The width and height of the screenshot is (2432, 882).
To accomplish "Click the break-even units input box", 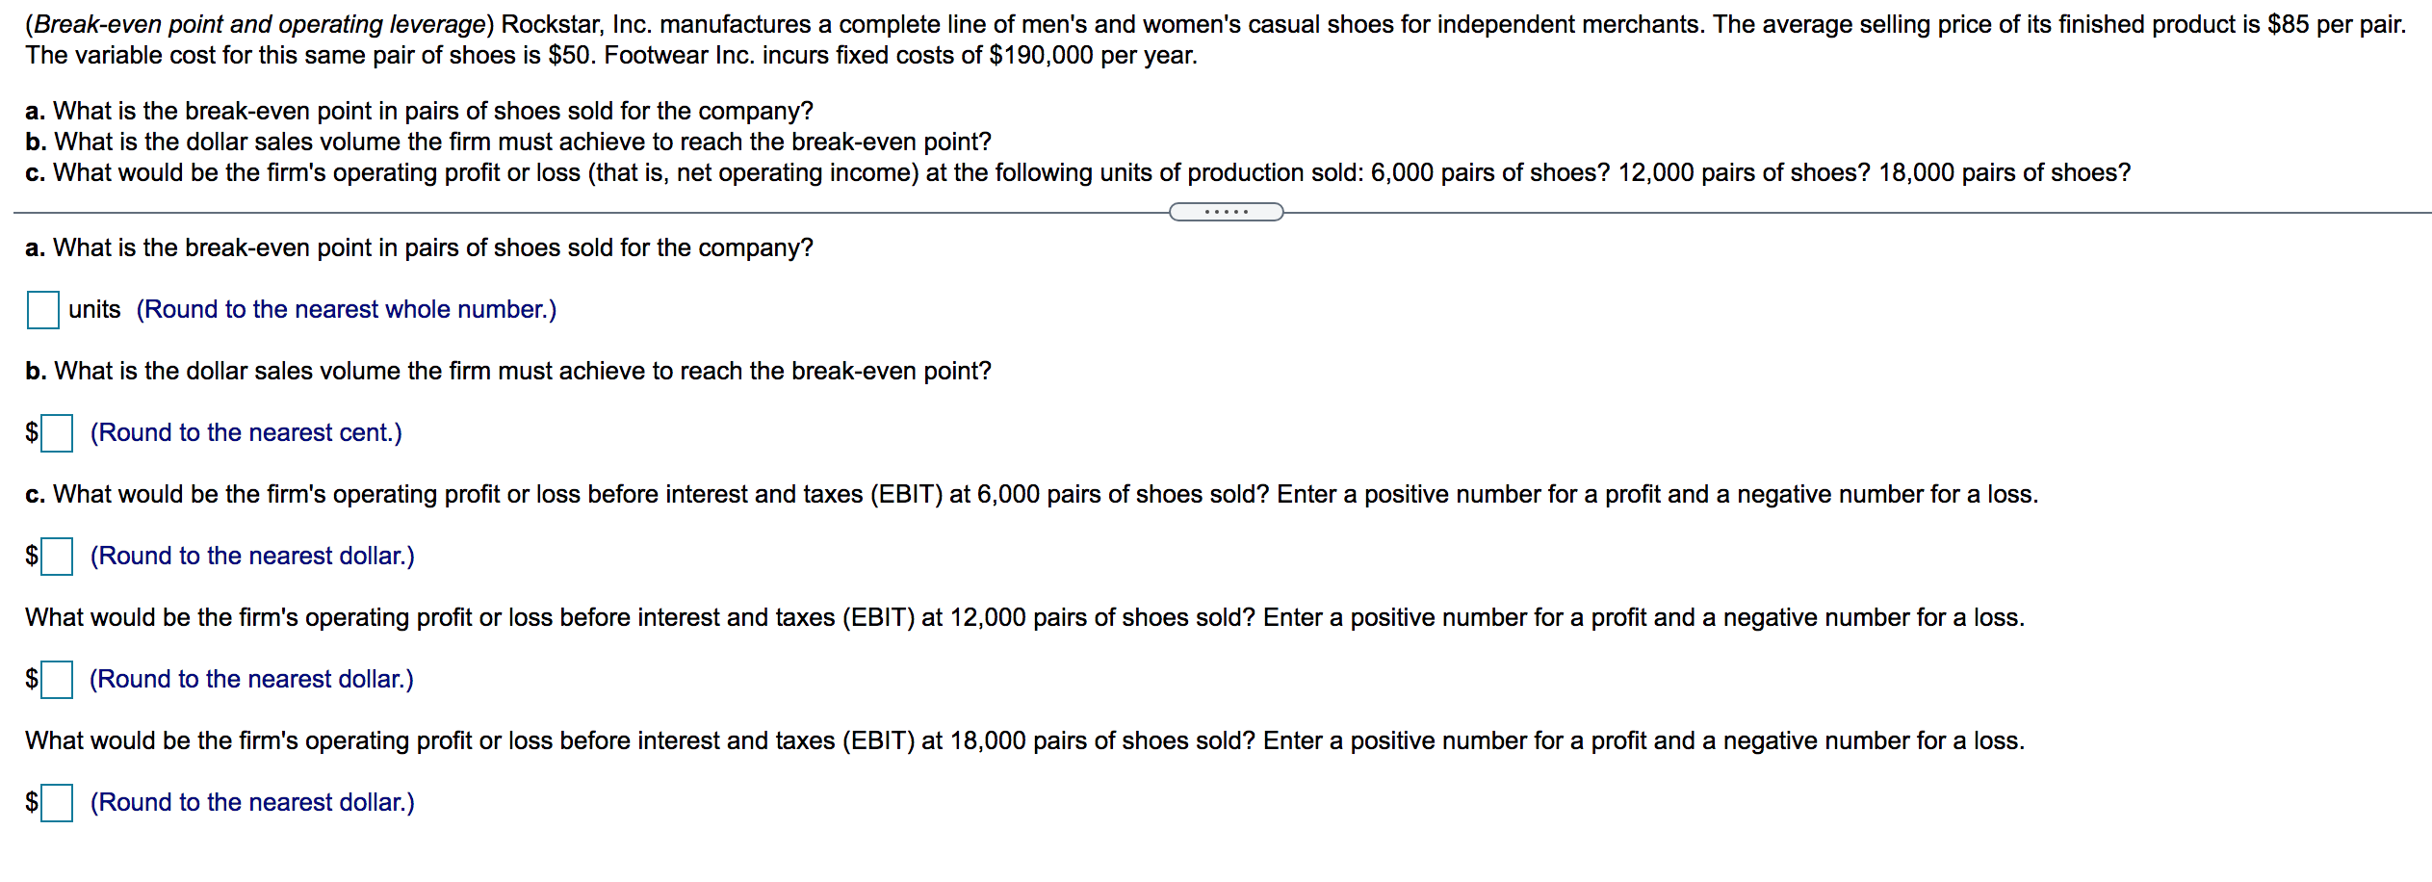I will pos(42,310).
